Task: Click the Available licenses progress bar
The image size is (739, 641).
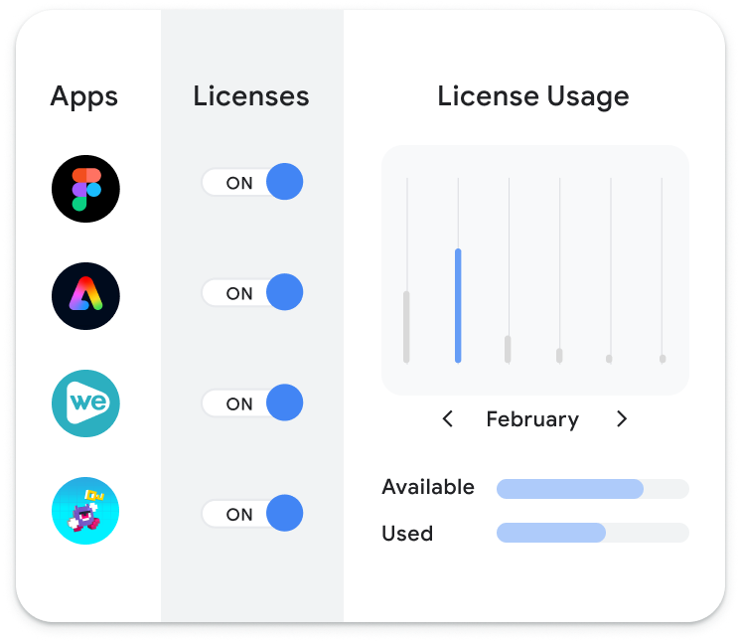Action: click(x=593, y=489)
